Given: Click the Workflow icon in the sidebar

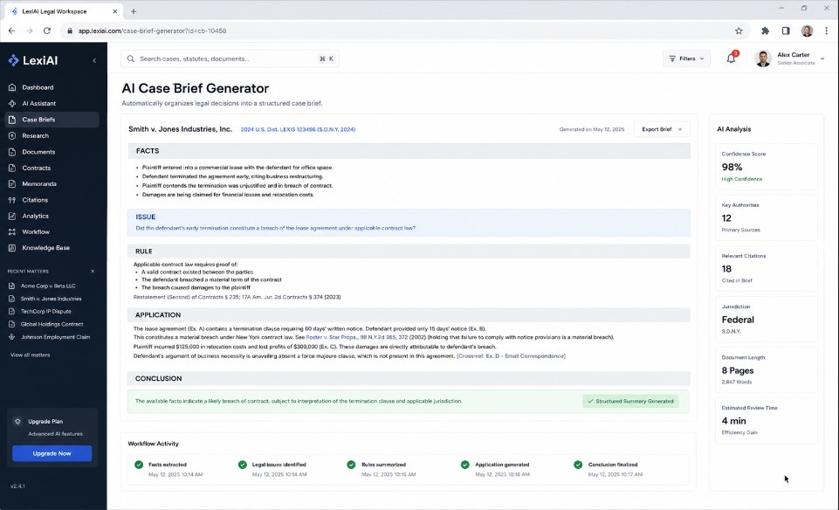Looking at the screenshot, I should (12, 232).
